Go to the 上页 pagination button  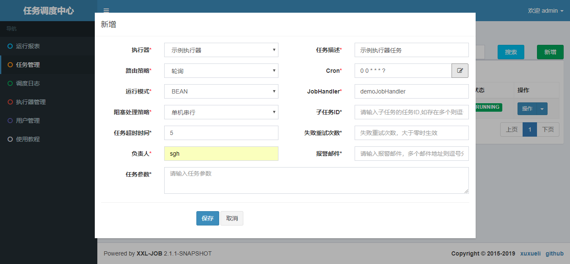(512, 129)
